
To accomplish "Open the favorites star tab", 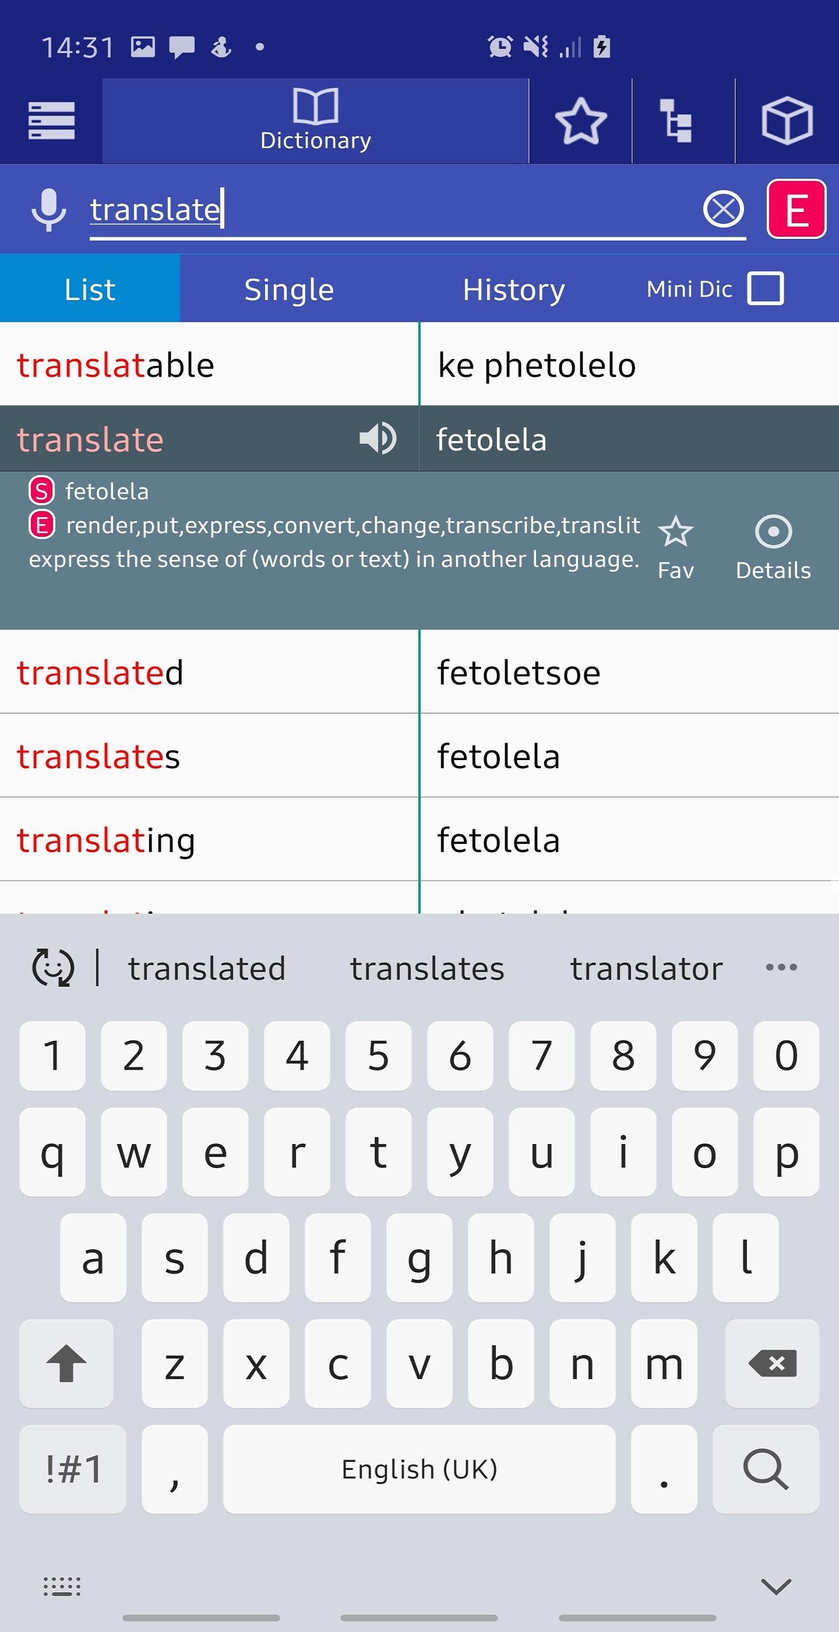I will click(581, 121).
